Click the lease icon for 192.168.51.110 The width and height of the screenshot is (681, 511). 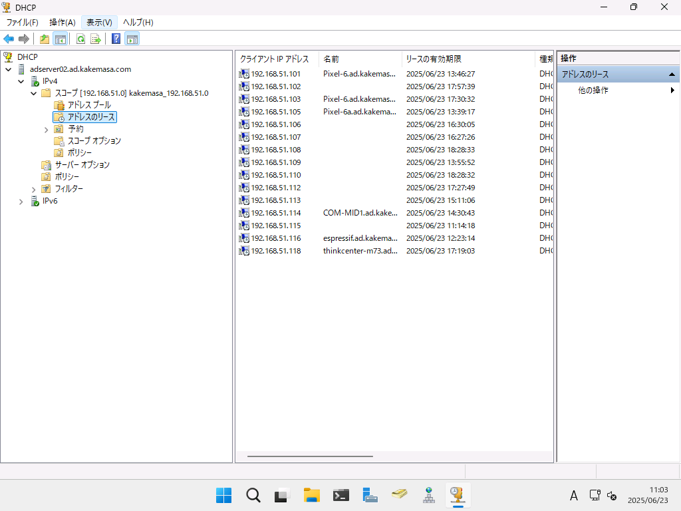(244, 175)
